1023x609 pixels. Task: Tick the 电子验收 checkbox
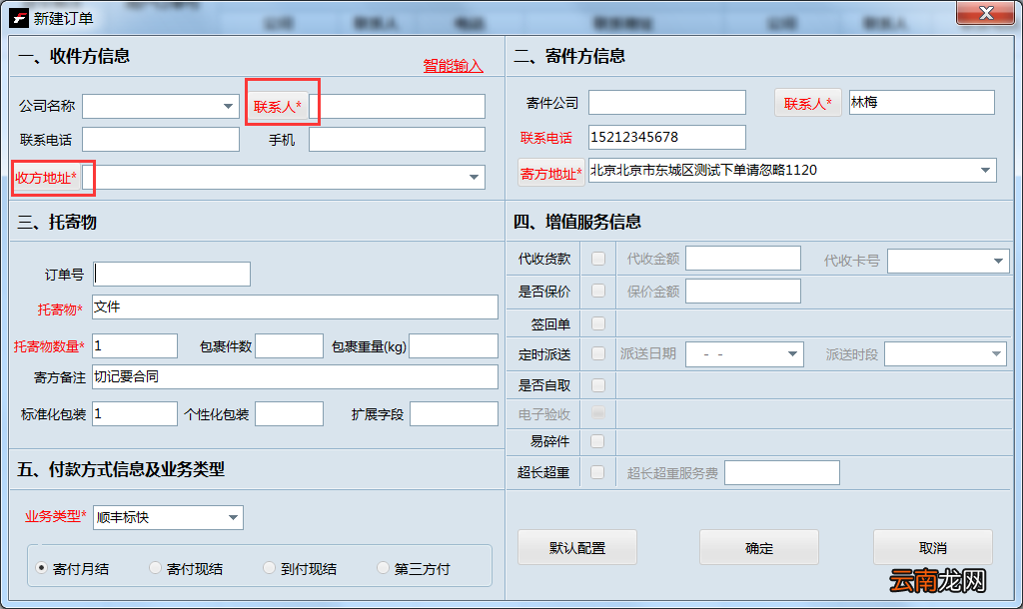click(598, 412)
